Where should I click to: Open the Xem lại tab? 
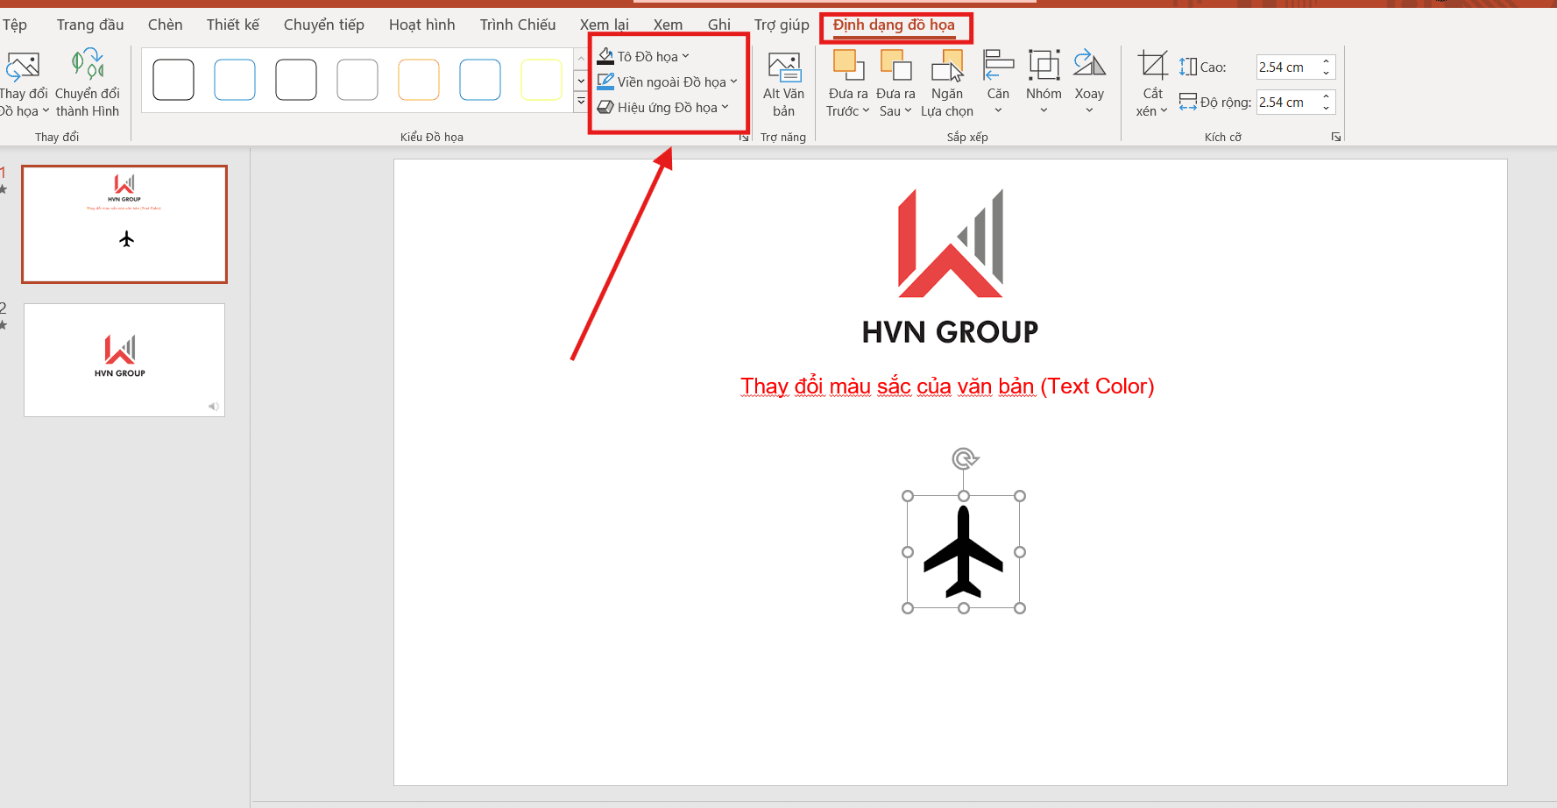(x=605, y=25)
